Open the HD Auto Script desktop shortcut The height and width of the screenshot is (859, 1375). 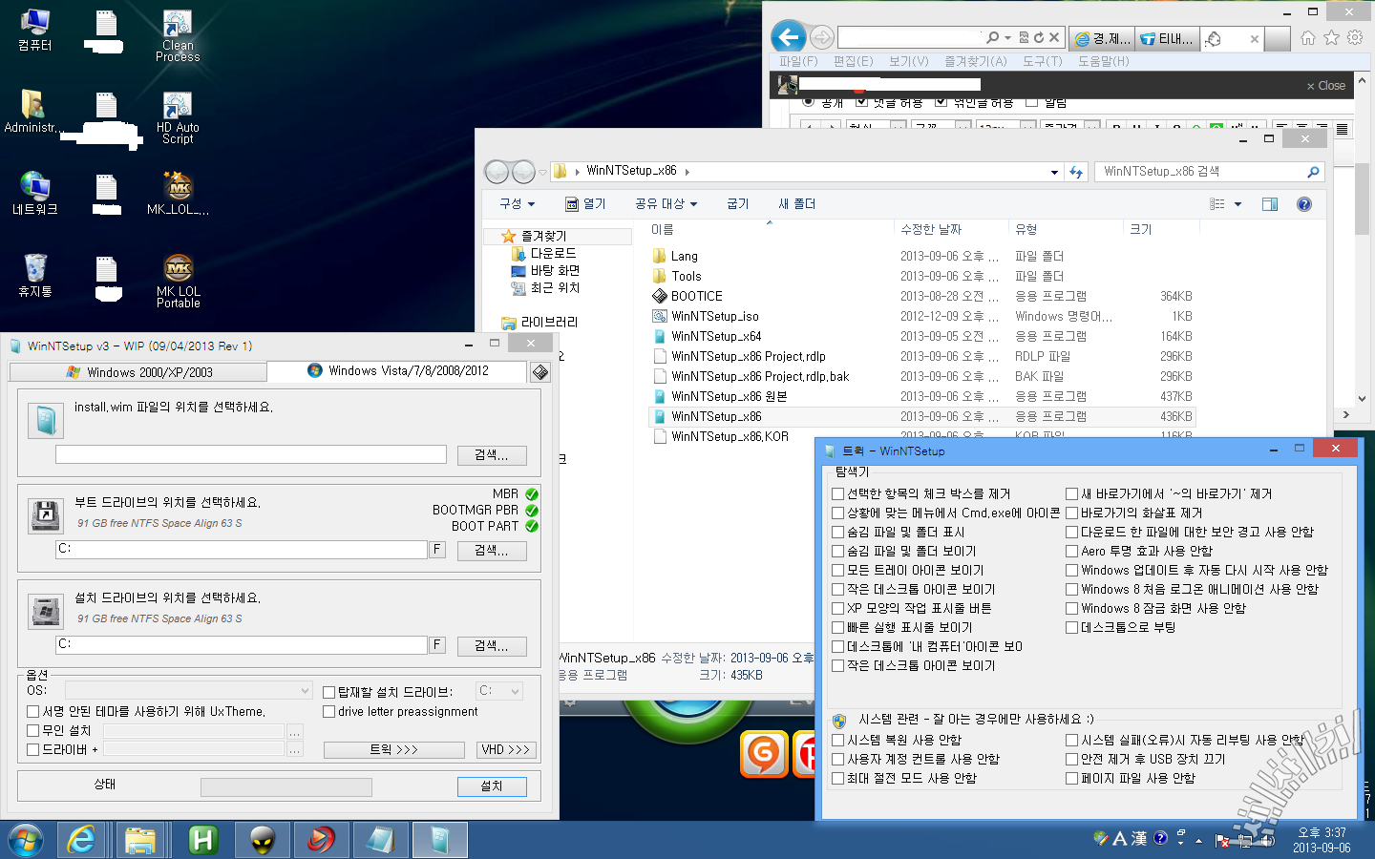point(178,118)
